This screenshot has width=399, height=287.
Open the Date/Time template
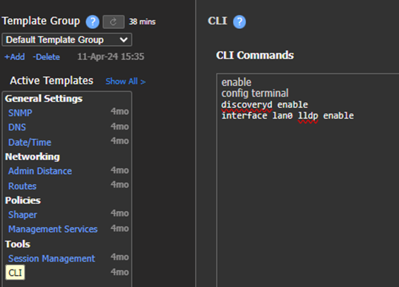point(30,142)
